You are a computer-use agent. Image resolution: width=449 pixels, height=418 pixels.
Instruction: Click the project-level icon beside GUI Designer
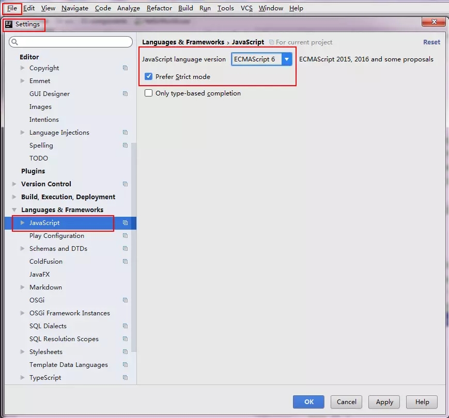[125, 93]
